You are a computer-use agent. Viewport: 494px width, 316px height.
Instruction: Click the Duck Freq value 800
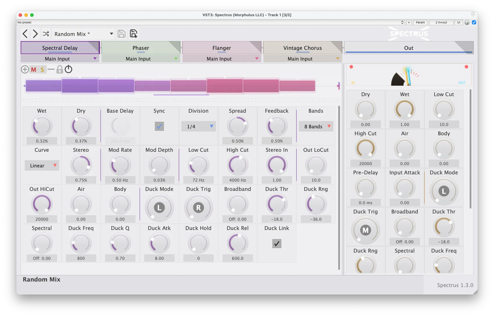click(x=81, y=258)
